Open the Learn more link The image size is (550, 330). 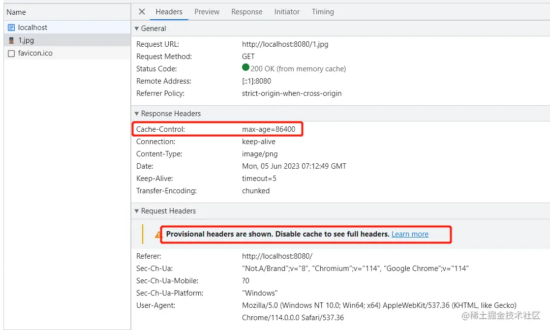coord(410,234)
